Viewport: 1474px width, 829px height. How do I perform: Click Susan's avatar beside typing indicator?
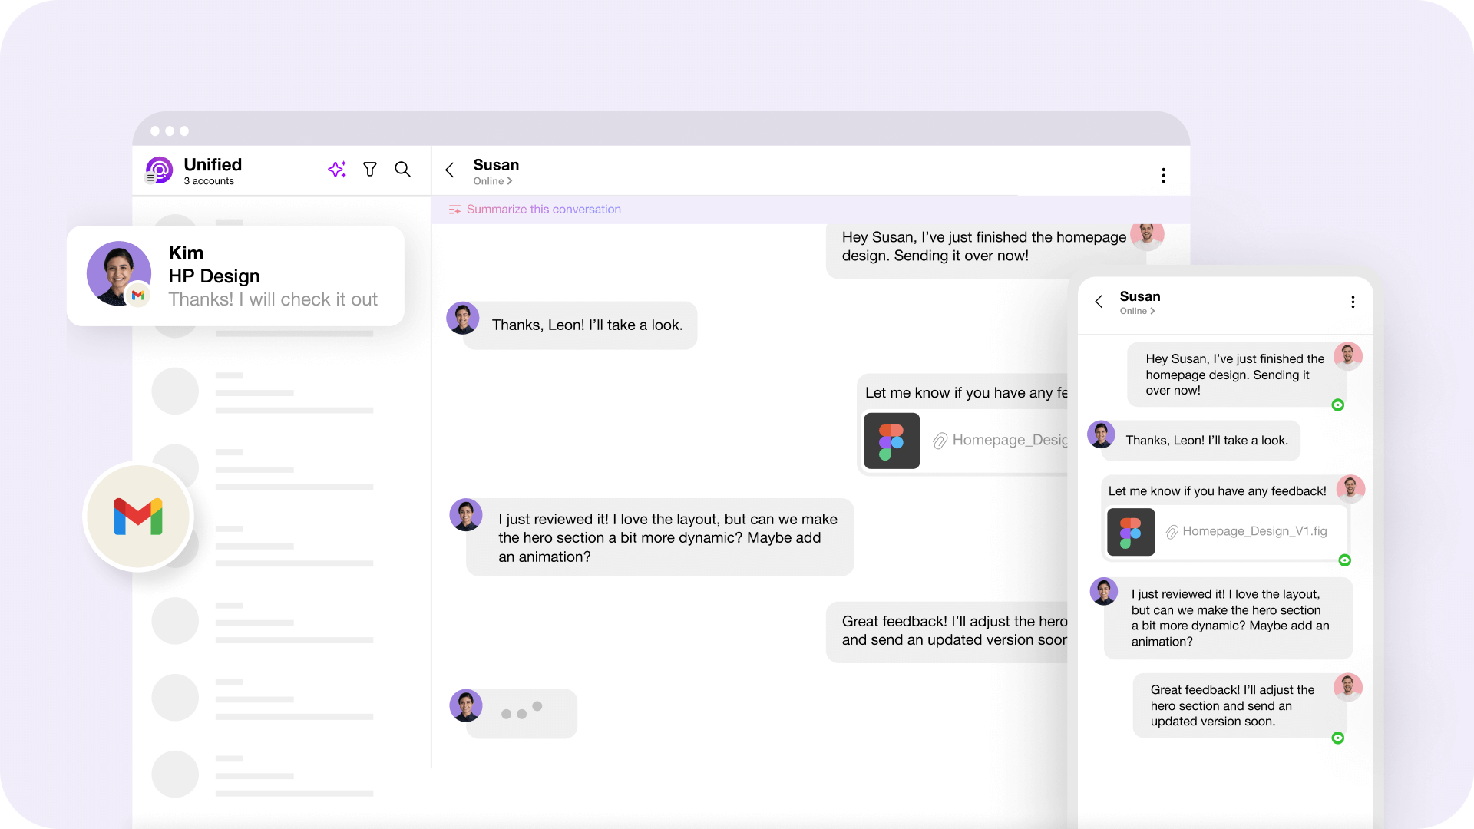pyautogui.click(x=465, y=705)
